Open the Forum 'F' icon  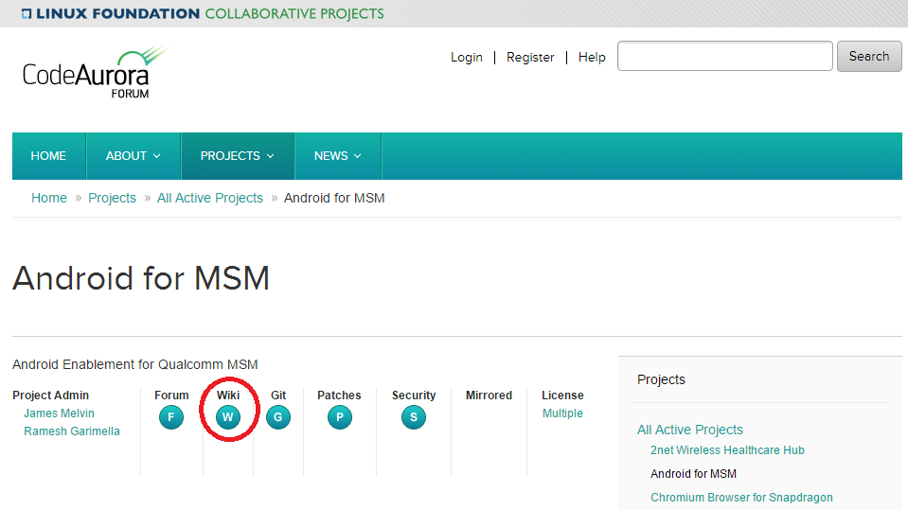tap(170, 417)
